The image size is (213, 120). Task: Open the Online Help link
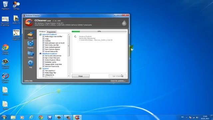(x=28, y=81)
